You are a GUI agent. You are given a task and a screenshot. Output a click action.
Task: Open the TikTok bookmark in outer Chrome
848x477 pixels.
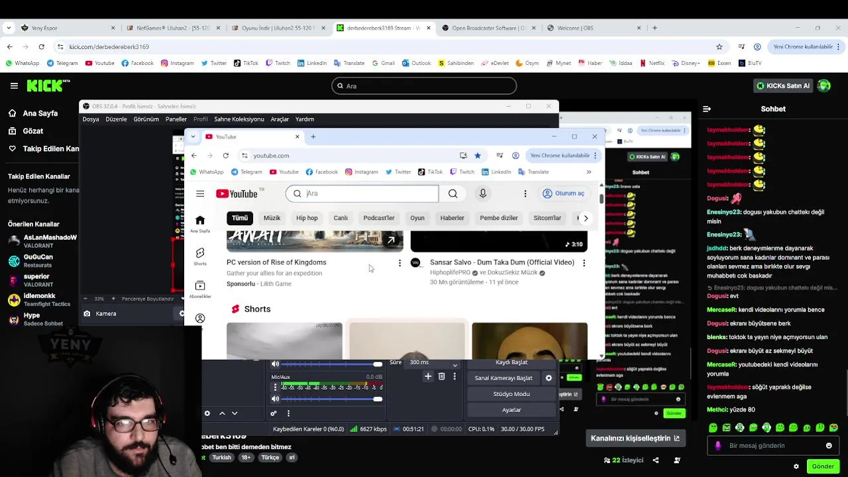pyautogui.click(x=246, y=63)
